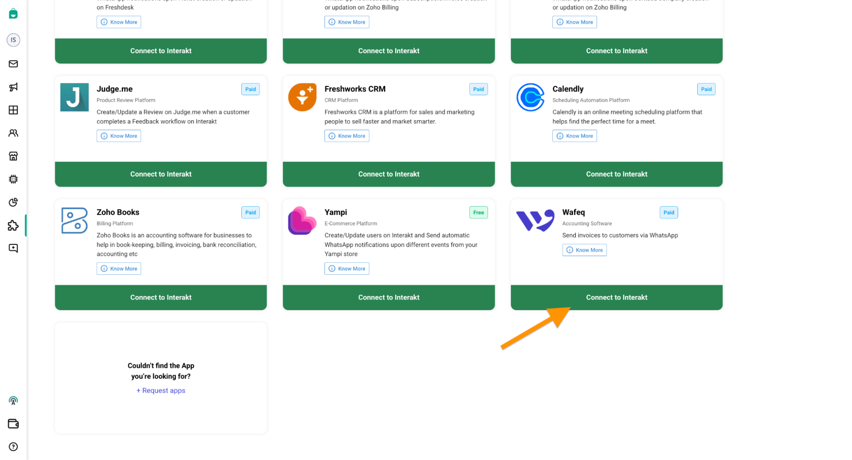Click the integrations puzzle piece icon

13,226
